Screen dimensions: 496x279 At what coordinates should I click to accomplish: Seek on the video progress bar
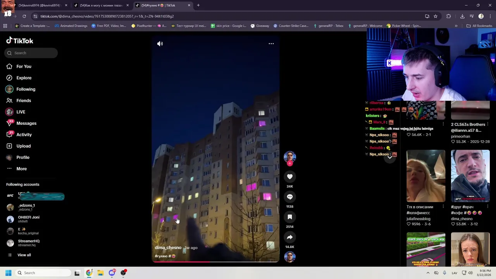[x=215, y=262]
